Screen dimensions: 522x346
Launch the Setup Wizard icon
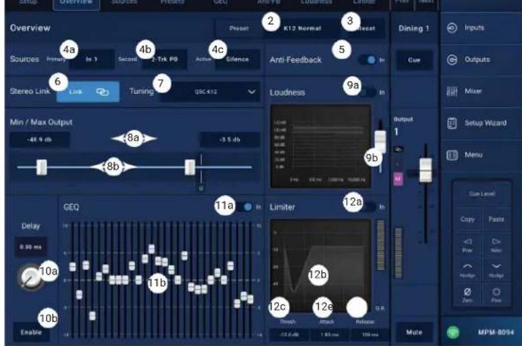pyautogui.click(x=451, y=123)
